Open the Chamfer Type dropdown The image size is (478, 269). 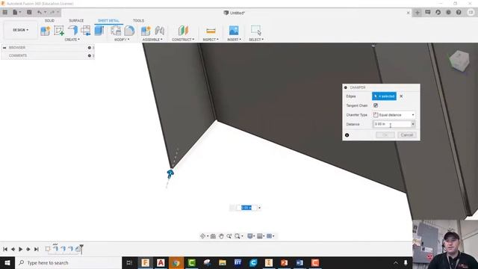point(394,114)
